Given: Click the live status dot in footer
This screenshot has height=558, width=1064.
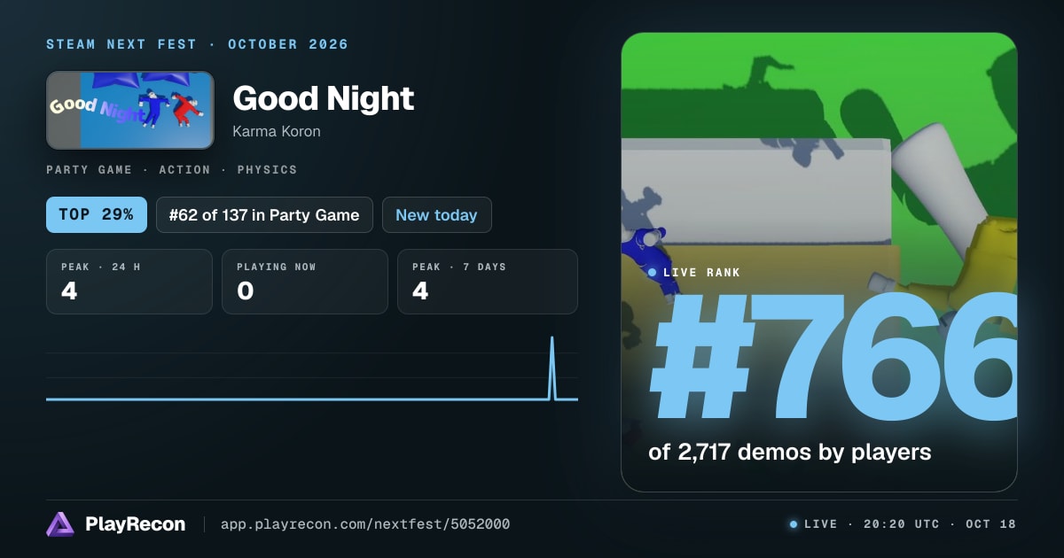Looking at the screenshot, I should click(x=794, y=524).
